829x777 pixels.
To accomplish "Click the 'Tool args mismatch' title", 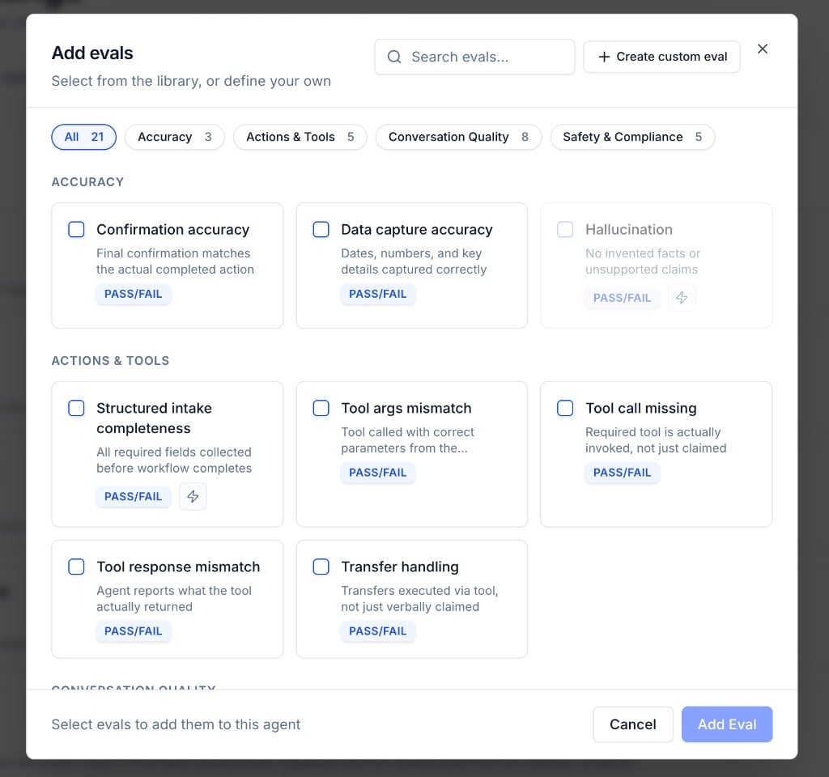I will coord(406,408).
